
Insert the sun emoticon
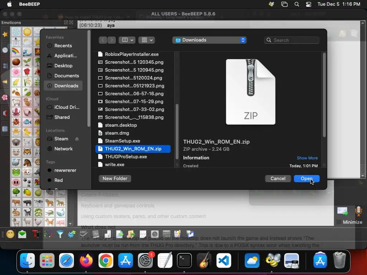27,32
